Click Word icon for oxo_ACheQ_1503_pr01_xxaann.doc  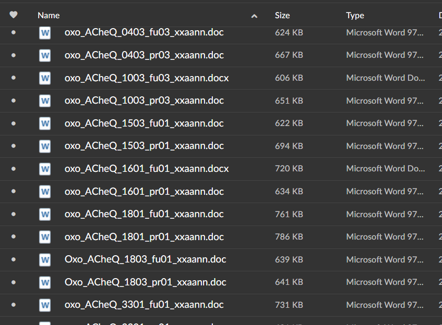45,146
